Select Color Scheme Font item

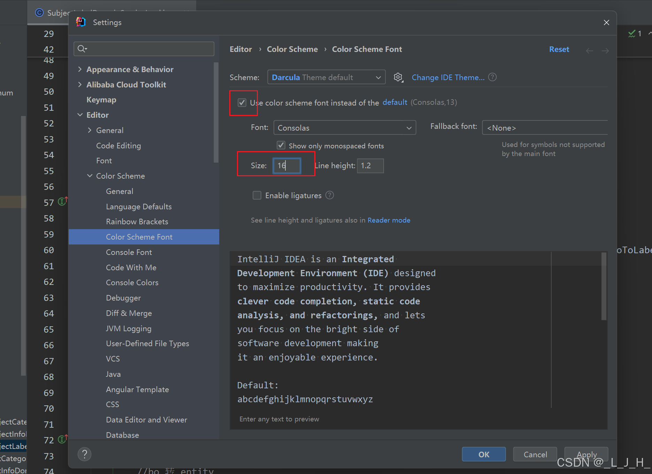144,237
